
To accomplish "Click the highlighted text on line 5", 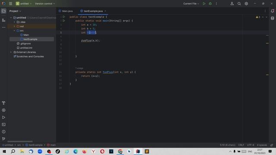I will tap(91, 33).
